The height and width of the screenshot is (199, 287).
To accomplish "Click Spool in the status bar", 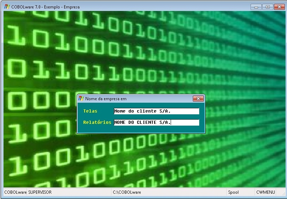I will tap(233, 192).
